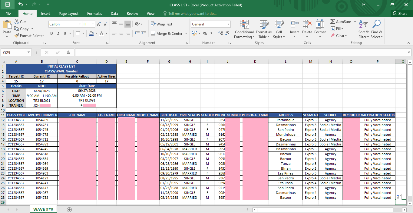Open the Quick Analysis options button near cell Q28
This screenshot has height=213, width=413.
(398, 197)
